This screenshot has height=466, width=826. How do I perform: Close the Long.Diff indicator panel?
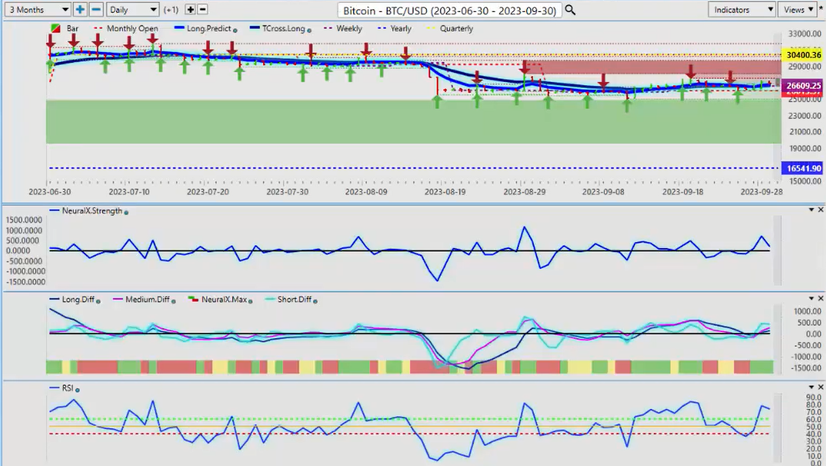coord(821,298)
